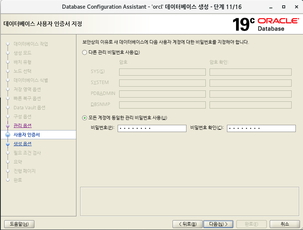This screenshot has height=230, width=303.
Task: Click 노드 선택 step in sidebar
Action: click(22, 71)
